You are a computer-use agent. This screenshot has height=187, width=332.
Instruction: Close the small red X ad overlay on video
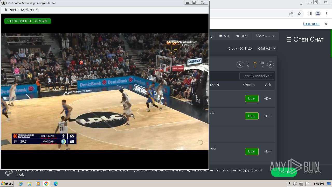pyautogui.click(x=81, y=63)
